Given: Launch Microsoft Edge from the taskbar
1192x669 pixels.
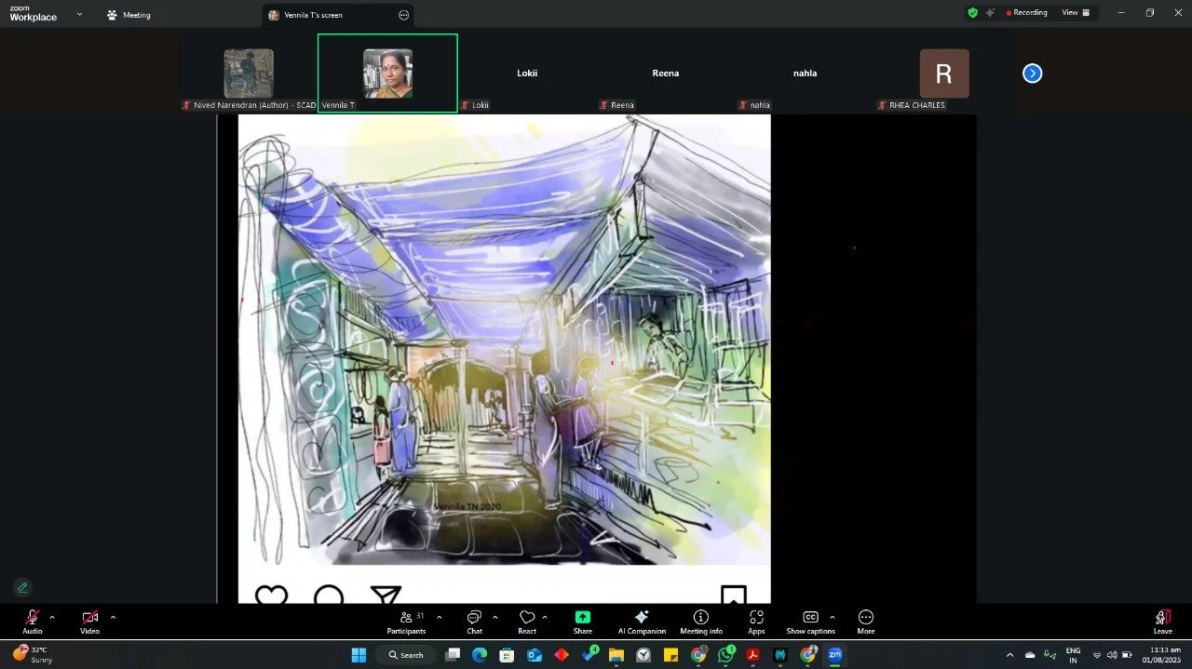Looking at the screenshot, I should 479,655.
